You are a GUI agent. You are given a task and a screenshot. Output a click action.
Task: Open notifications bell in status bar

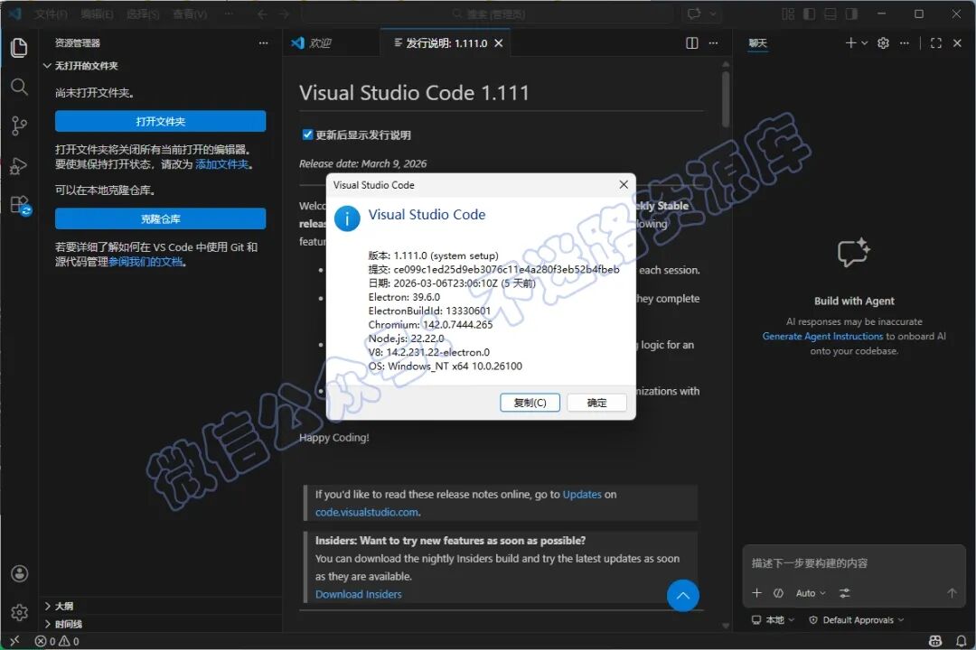pyautogui.click(x=961, y=641)
